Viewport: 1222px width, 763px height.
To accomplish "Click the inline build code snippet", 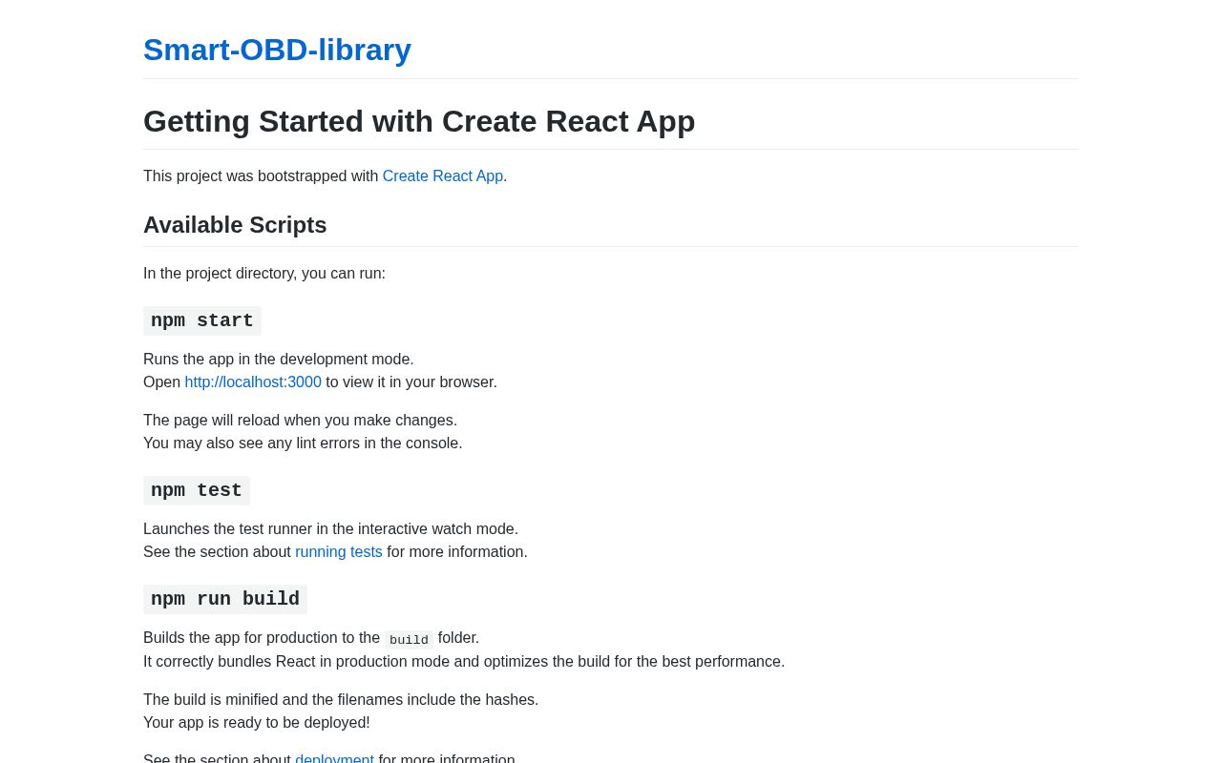I will [x=409, y=639].
